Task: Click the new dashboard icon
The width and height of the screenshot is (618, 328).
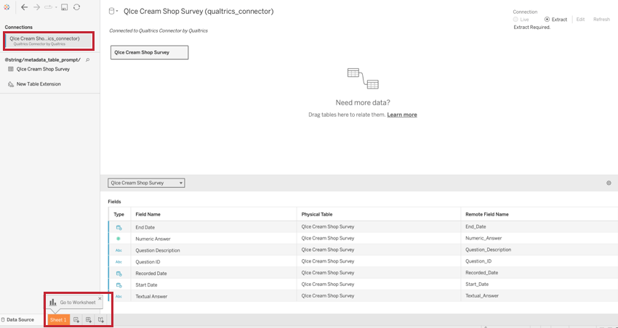Action: (89, 320)
